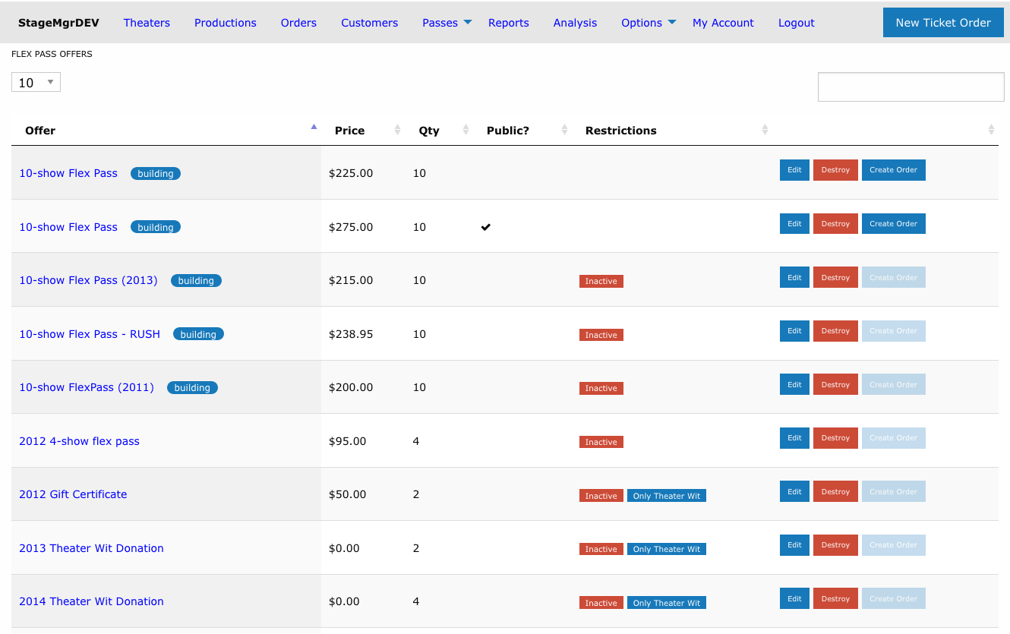Open the 2013 Theater Wit Donation link

pos(91,548)
